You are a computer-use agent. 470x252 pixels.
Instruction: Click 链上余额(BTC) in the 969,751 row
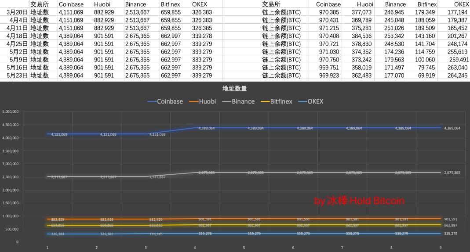(x=281, y=68)
